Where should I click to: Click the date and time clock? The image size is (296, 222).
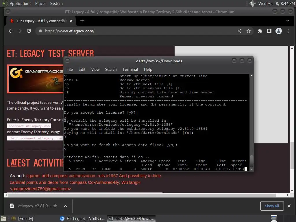point(276,3)
